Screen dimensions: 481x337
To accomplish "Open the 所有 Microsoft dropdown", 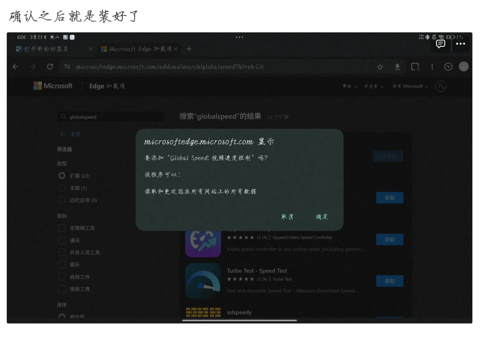I will (x=410, y=86).
